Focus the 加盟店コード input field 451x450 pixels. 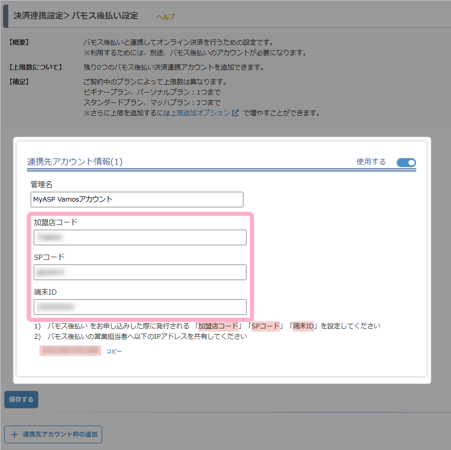140,237
